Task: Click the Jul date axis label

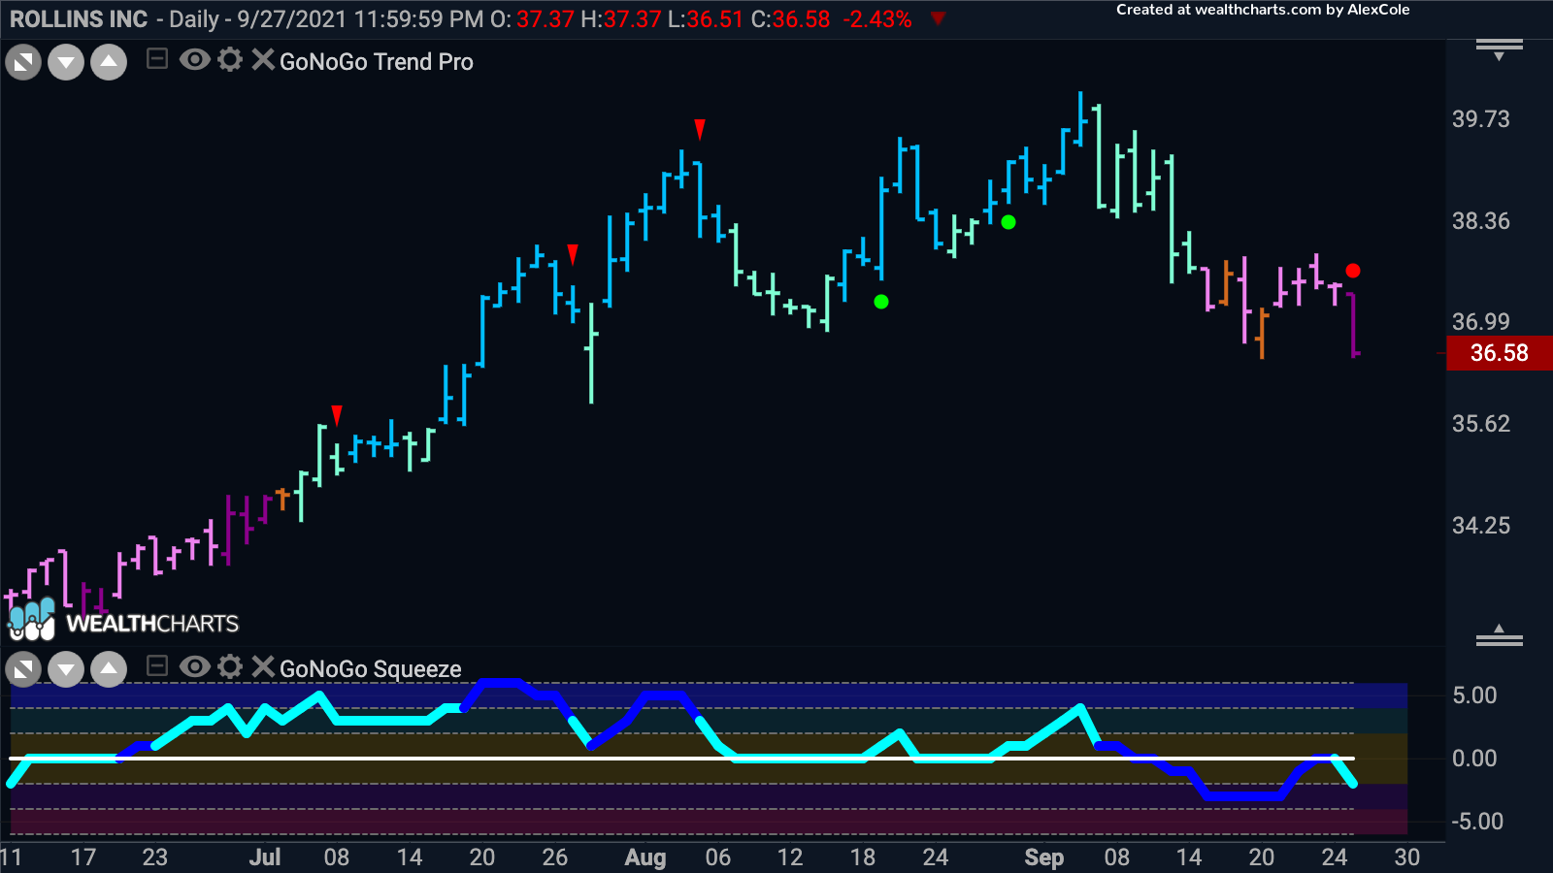Action: (265, 857)
